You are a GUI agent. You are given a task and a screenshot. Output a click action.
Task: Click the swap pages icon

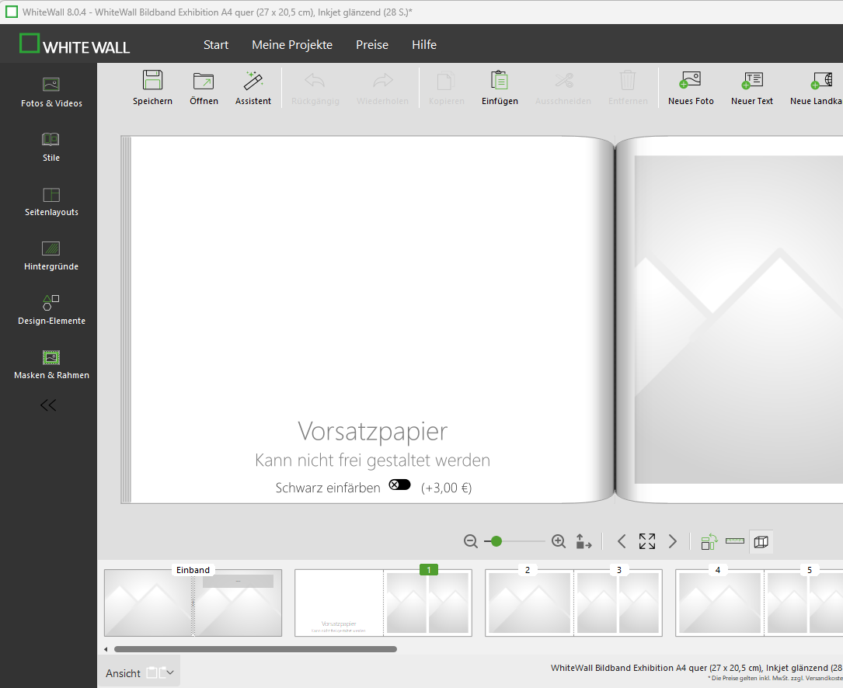click(709, 542)
